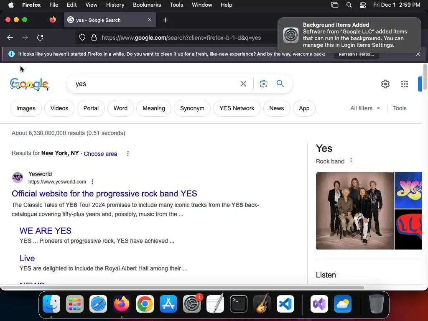Launch Google Chrome from the Dock
The image size is (428, 321).
point(145,304)
